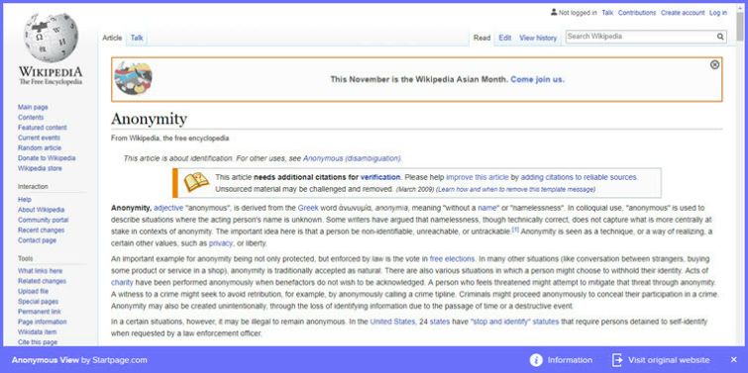Screen dimensions: 748x373
Task: Close the Anonymous View bar
Action: click(734, 360)
